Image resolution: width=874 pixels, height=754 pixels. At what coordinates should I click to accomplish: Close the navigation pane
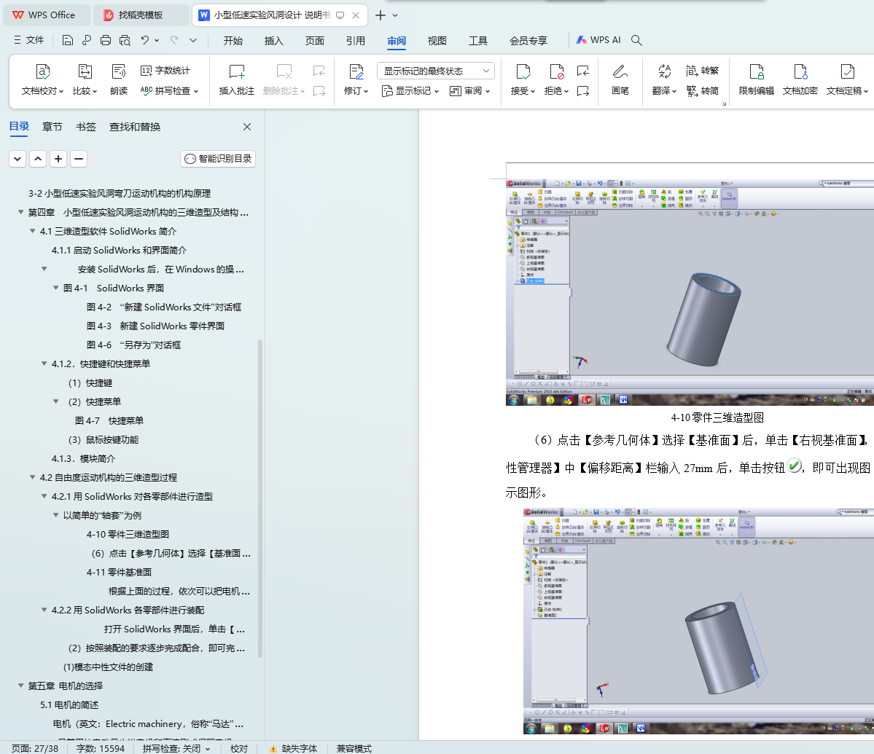tap(247, 127)
